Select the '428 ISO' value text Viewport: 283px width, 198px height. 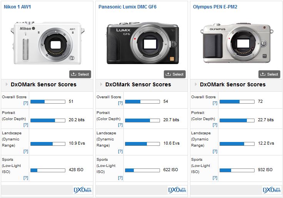coord(76,170)
